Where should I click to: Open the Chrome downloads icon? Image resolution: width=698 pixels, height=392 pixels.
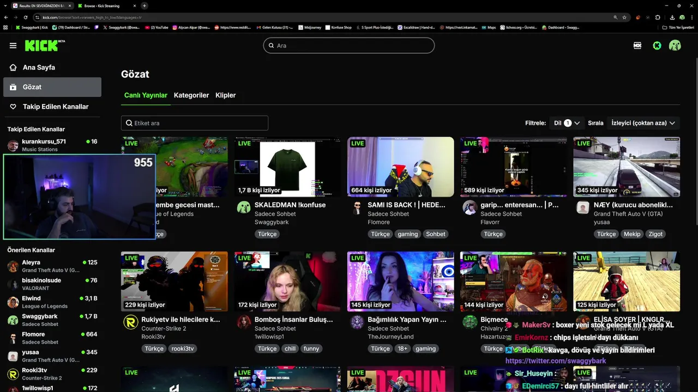pyautogui.click(x=672, y=17)
